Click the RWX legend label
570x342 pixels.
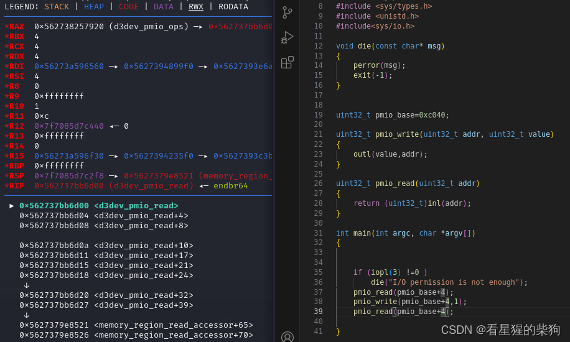[196, 7]
